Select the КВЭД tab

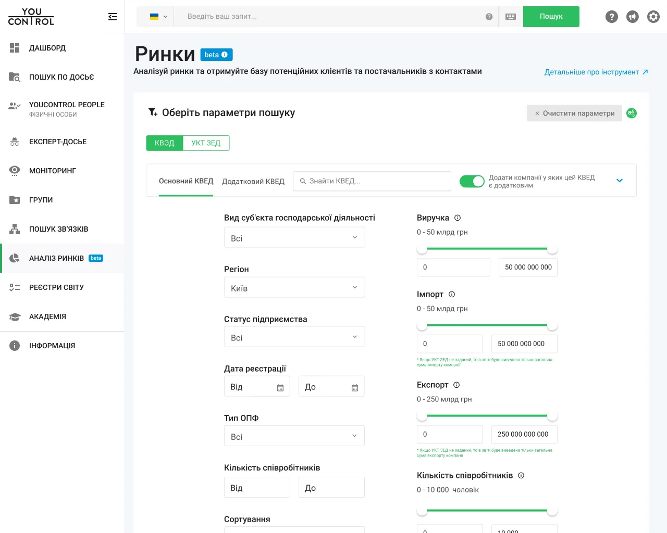point(165,143)
